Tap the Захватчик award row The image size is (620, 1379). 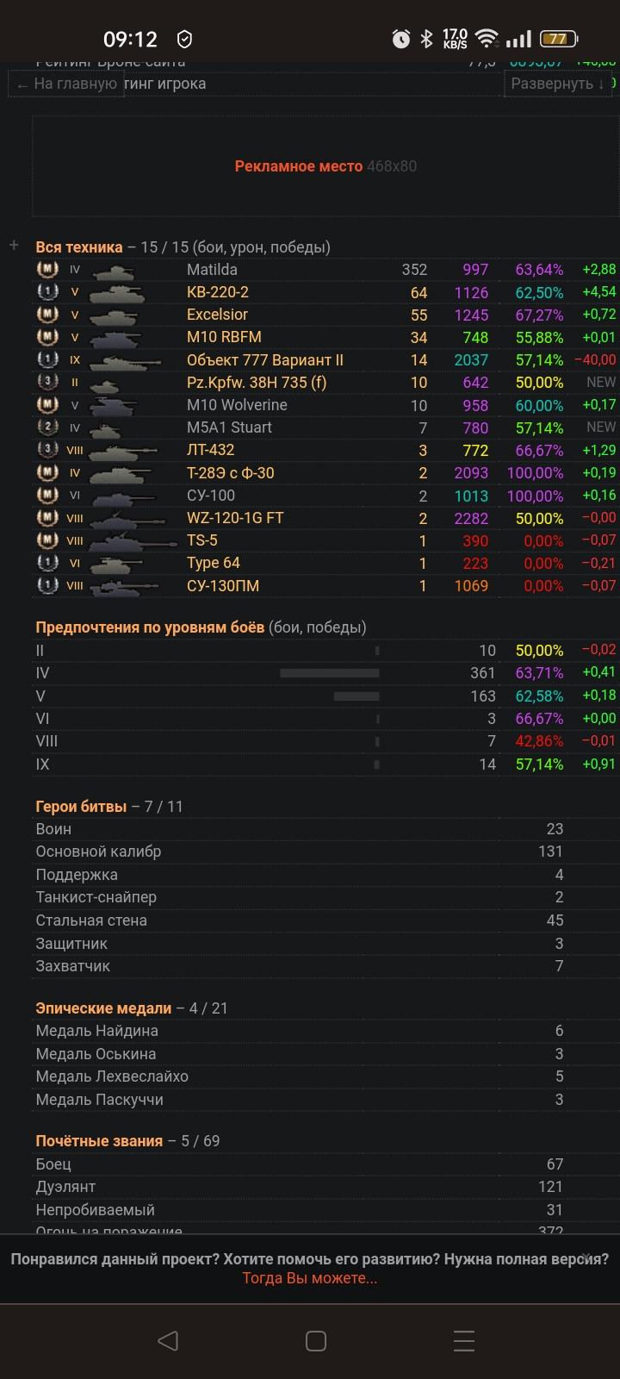point(325,966)
